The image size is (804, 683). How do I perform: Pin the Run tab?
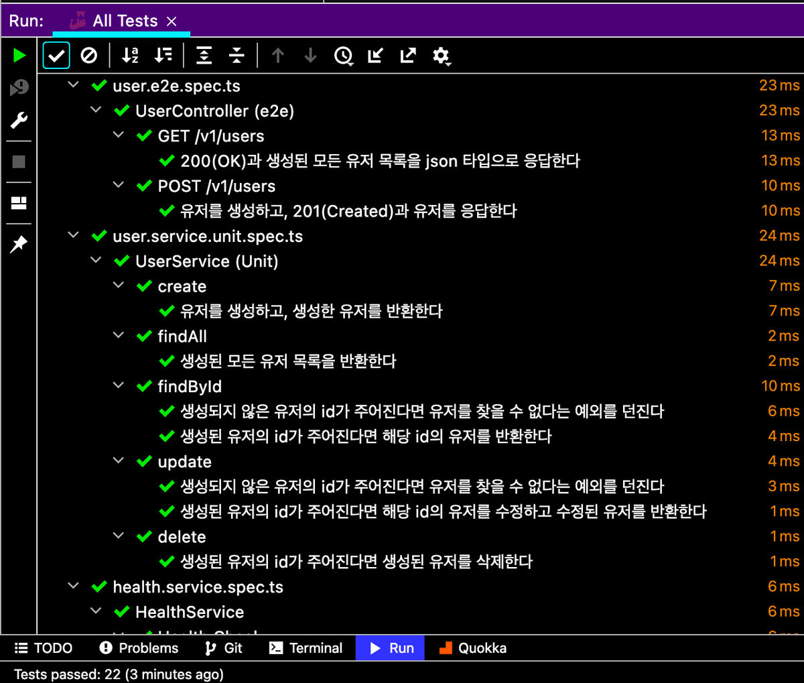(19, 244)
